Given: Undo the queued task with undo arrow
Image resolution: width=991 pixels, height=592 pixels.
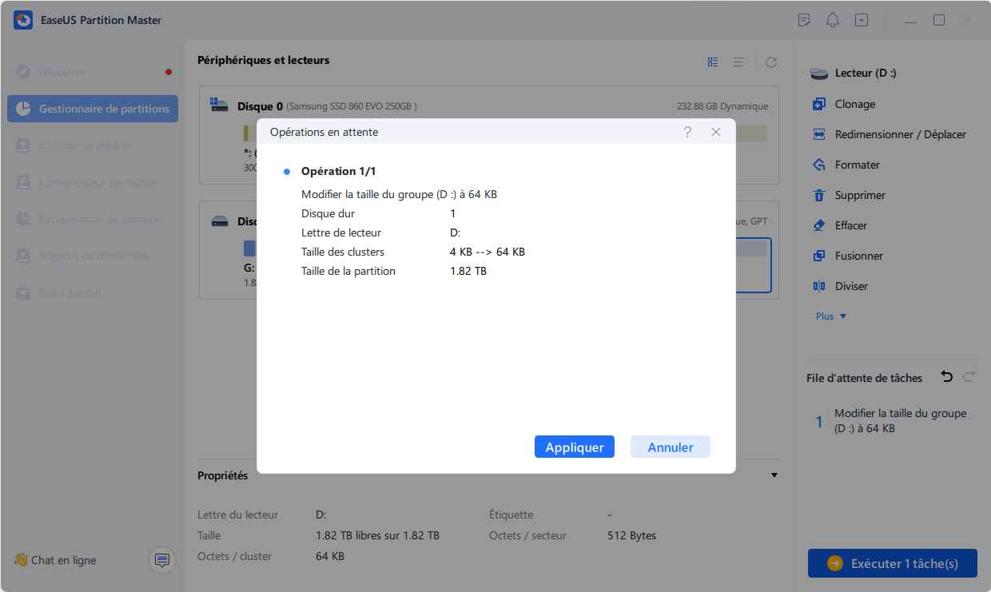Looking at the screenshot, I should coord(947,377).
